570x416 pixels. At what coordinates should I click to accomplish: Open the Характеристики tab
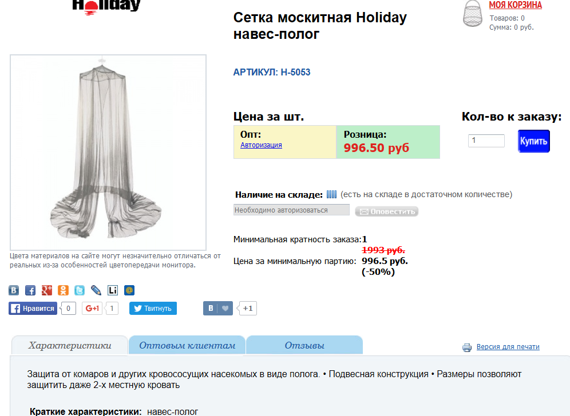[70, 345]
